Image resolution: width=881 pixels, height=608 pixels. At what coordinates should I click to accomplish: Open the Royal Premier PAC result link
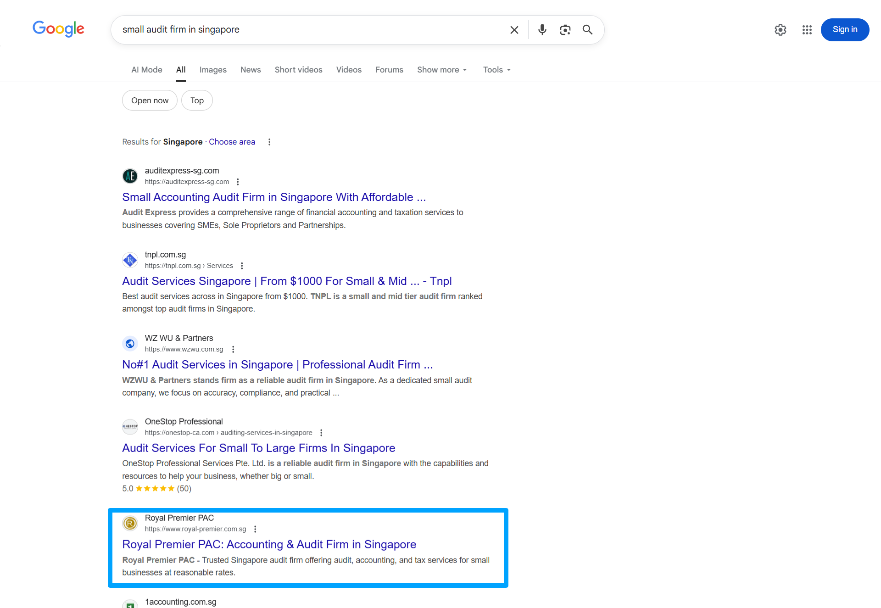(269, 544)
